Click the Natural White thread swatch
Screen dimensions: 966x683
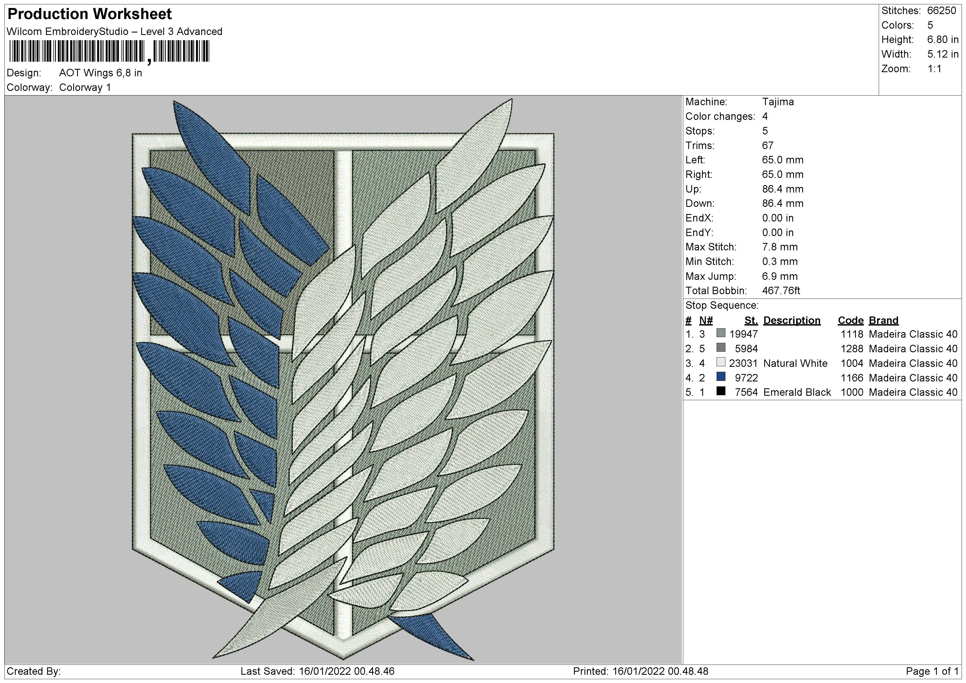[721, 362]
